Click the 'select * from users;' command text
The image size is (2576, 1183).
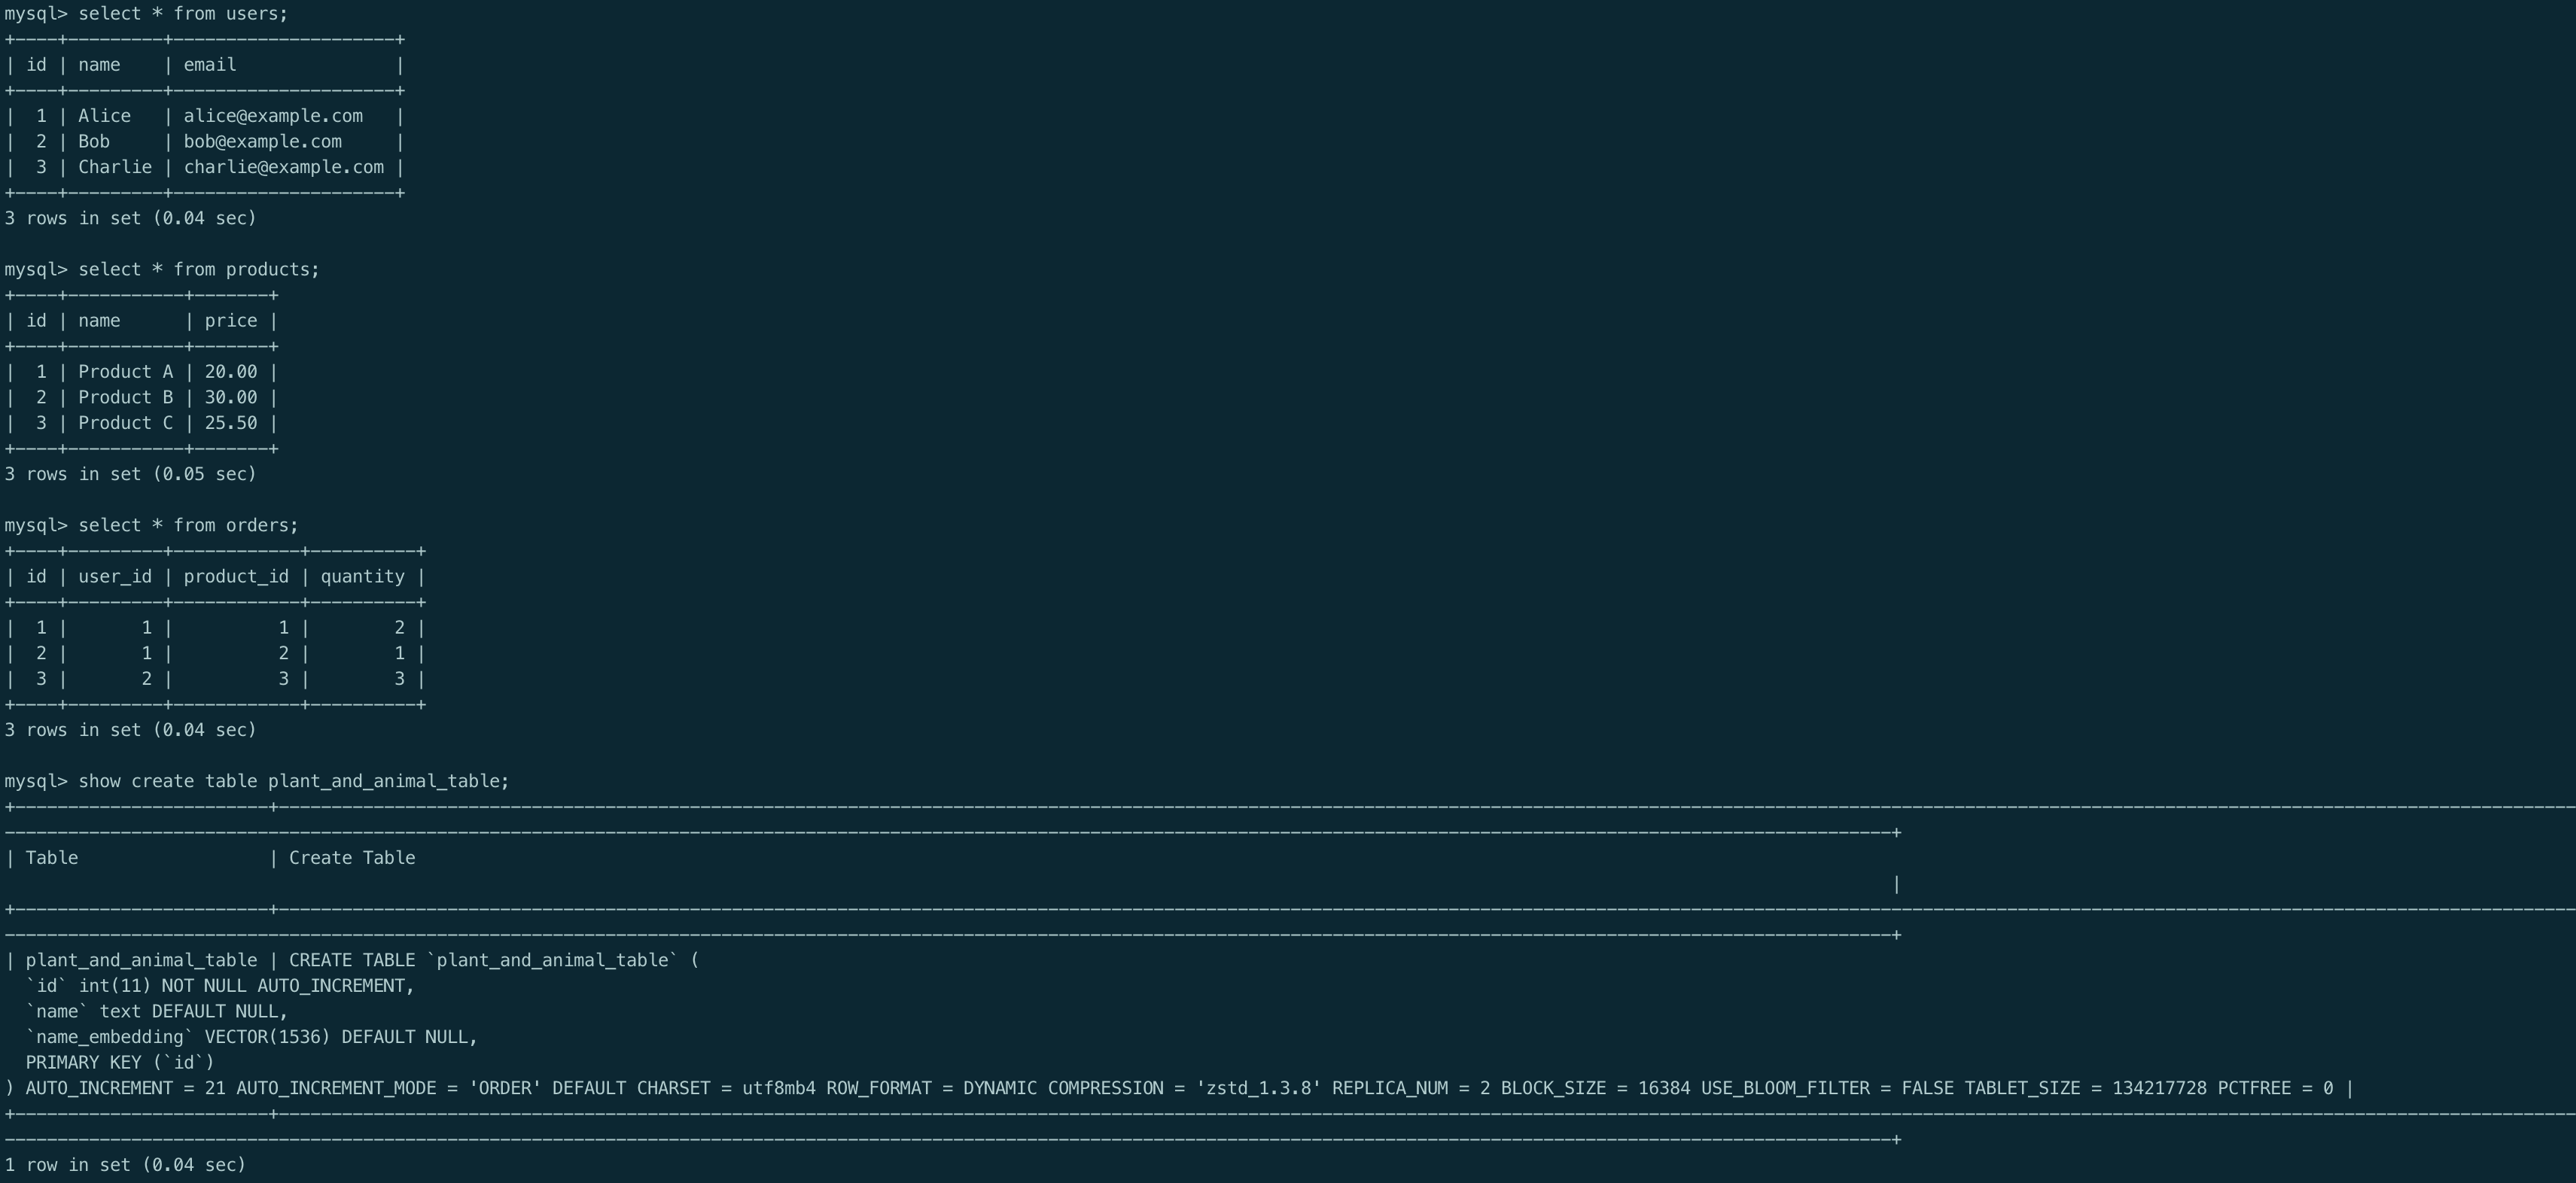pos(182,14)
